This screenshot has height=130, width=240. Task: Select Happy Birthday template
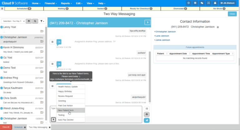pyautogui.click(x=71, y=92)
